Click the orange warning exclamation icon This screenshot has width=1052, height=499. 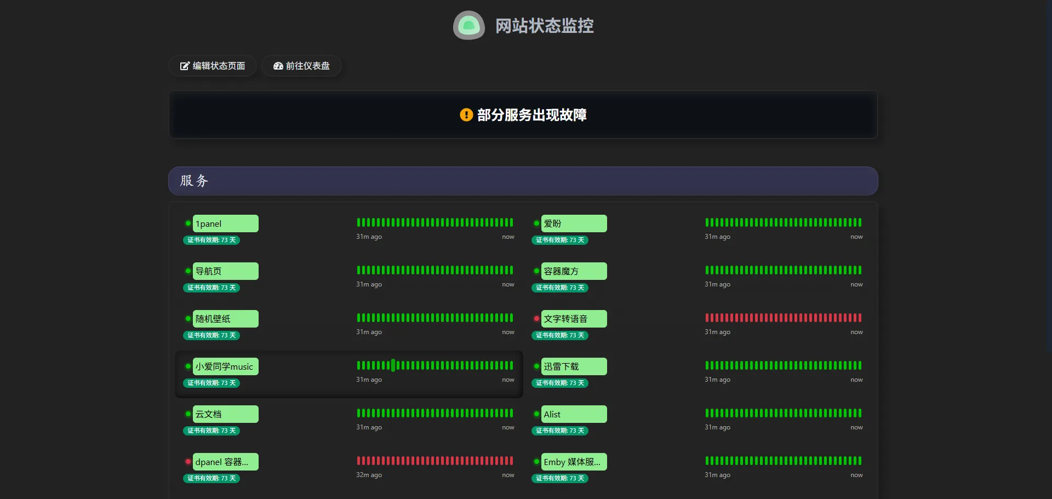[x=466, y=115]
